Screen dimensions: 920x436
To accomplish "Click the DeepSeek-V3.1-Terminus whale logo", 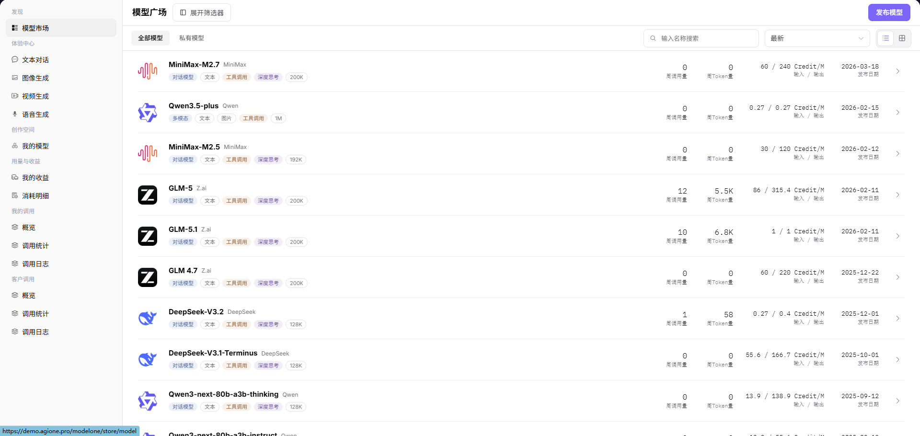I will (148, 360).
